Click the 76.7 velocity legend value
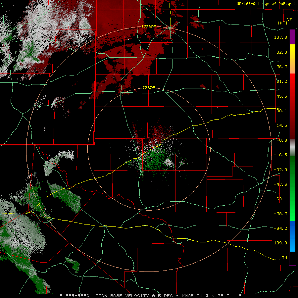 click(x=282, y=67)
